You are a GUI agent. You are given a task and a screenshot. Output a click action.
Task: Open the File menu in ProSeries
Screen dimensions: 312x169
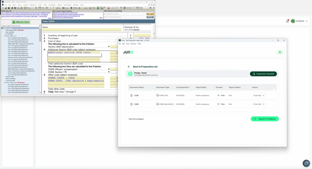6,5
